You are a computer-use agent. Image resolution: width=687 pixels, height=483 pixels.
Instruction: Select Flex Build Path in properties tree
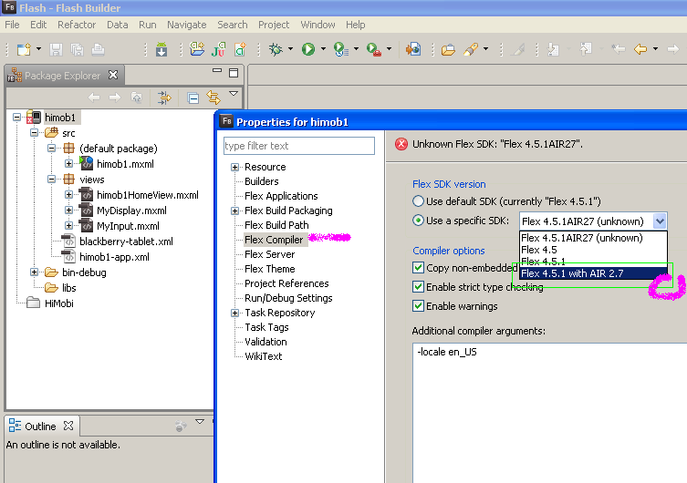(276, 225)
